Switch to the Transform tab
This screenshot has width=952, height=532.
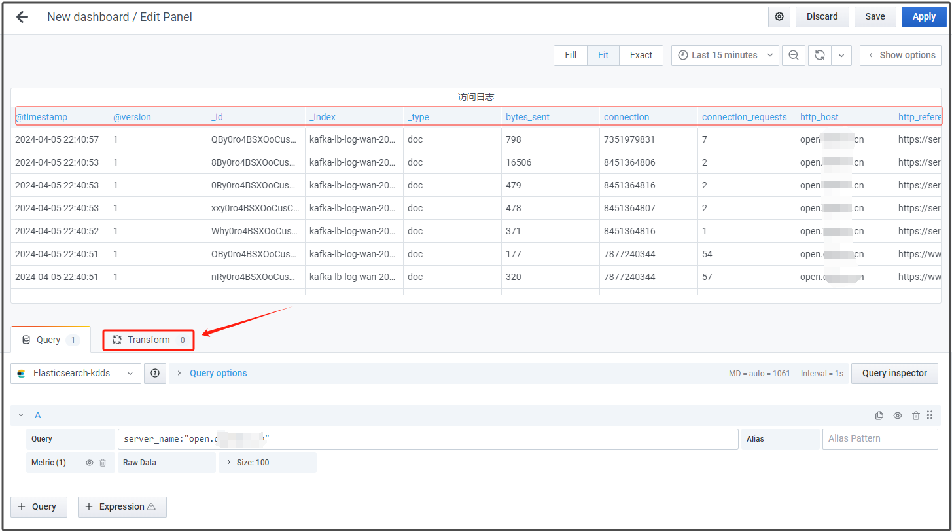coord(149,340)
